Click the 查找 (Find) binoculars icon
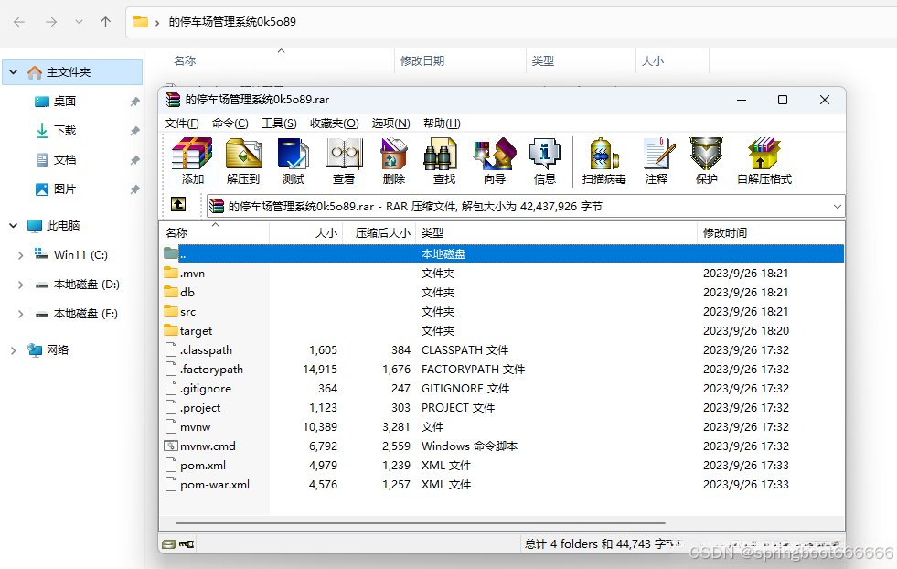The image size is (897, 569). (x=441, y=154)
